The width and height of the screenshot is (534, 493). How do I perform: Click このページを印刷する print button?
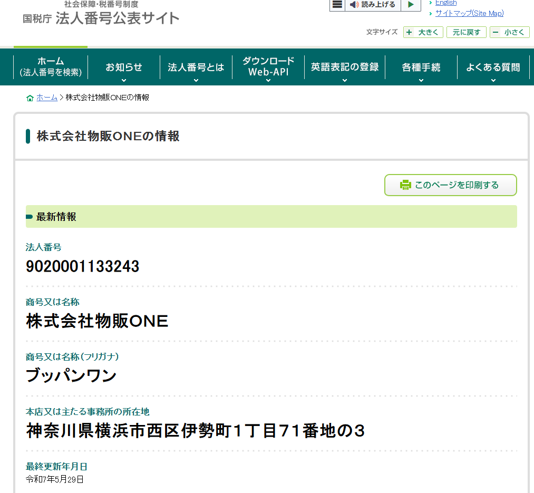click(450, 185)
